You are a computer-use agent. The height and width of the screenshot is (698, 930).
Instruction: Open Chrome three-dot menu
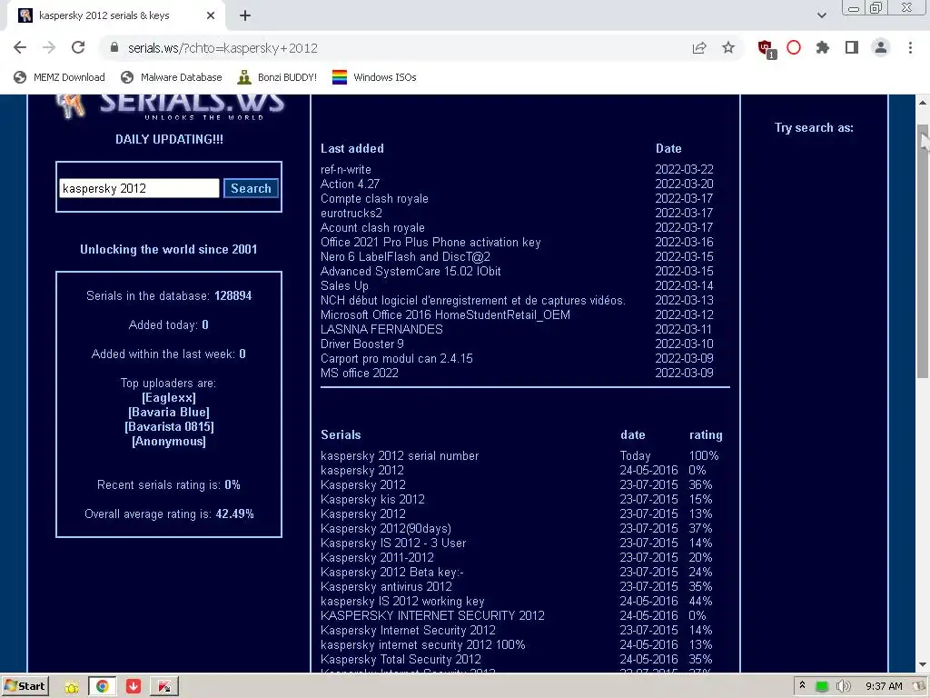pyautogui.click(x=910, y=47)
